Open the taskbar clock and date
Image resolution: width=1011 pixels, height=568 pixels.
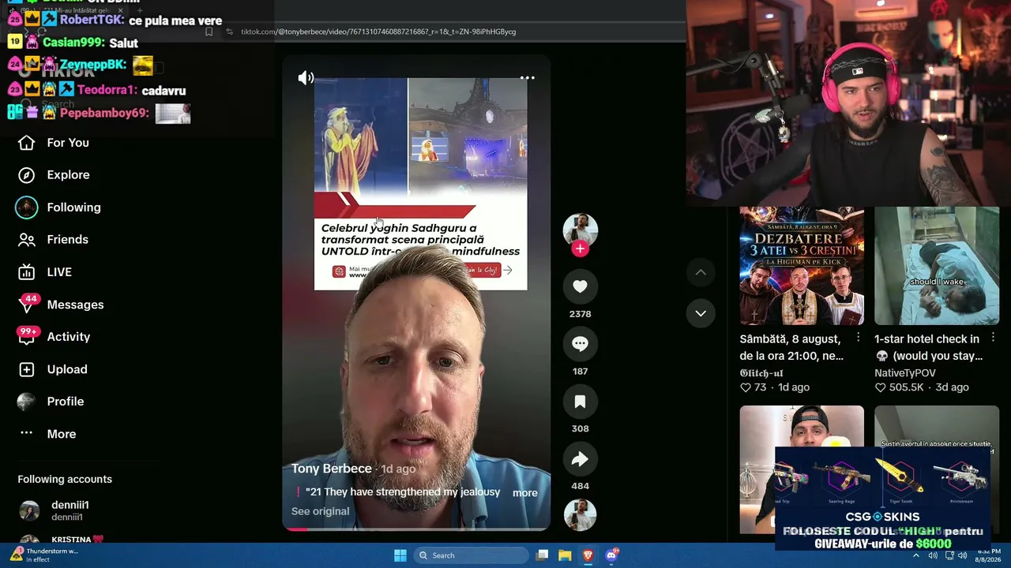click(989, 555)
